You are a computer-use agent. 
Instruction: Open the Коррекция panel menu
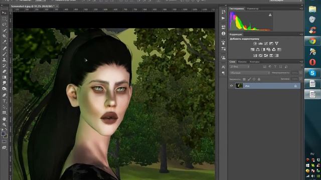[x=301, y=34]
